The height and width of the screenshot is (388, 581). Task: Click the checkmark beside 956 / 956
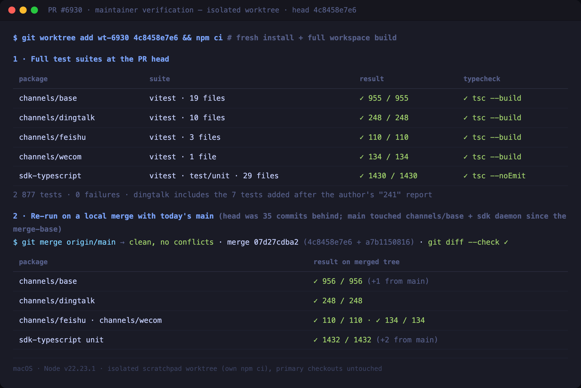(x=316, y=281)
